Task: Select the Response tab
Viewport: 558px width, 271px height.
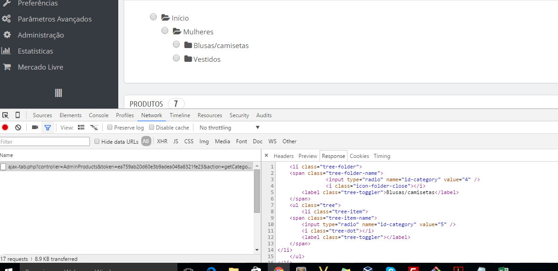Action: pyautogui.click(x=333, y=156)
